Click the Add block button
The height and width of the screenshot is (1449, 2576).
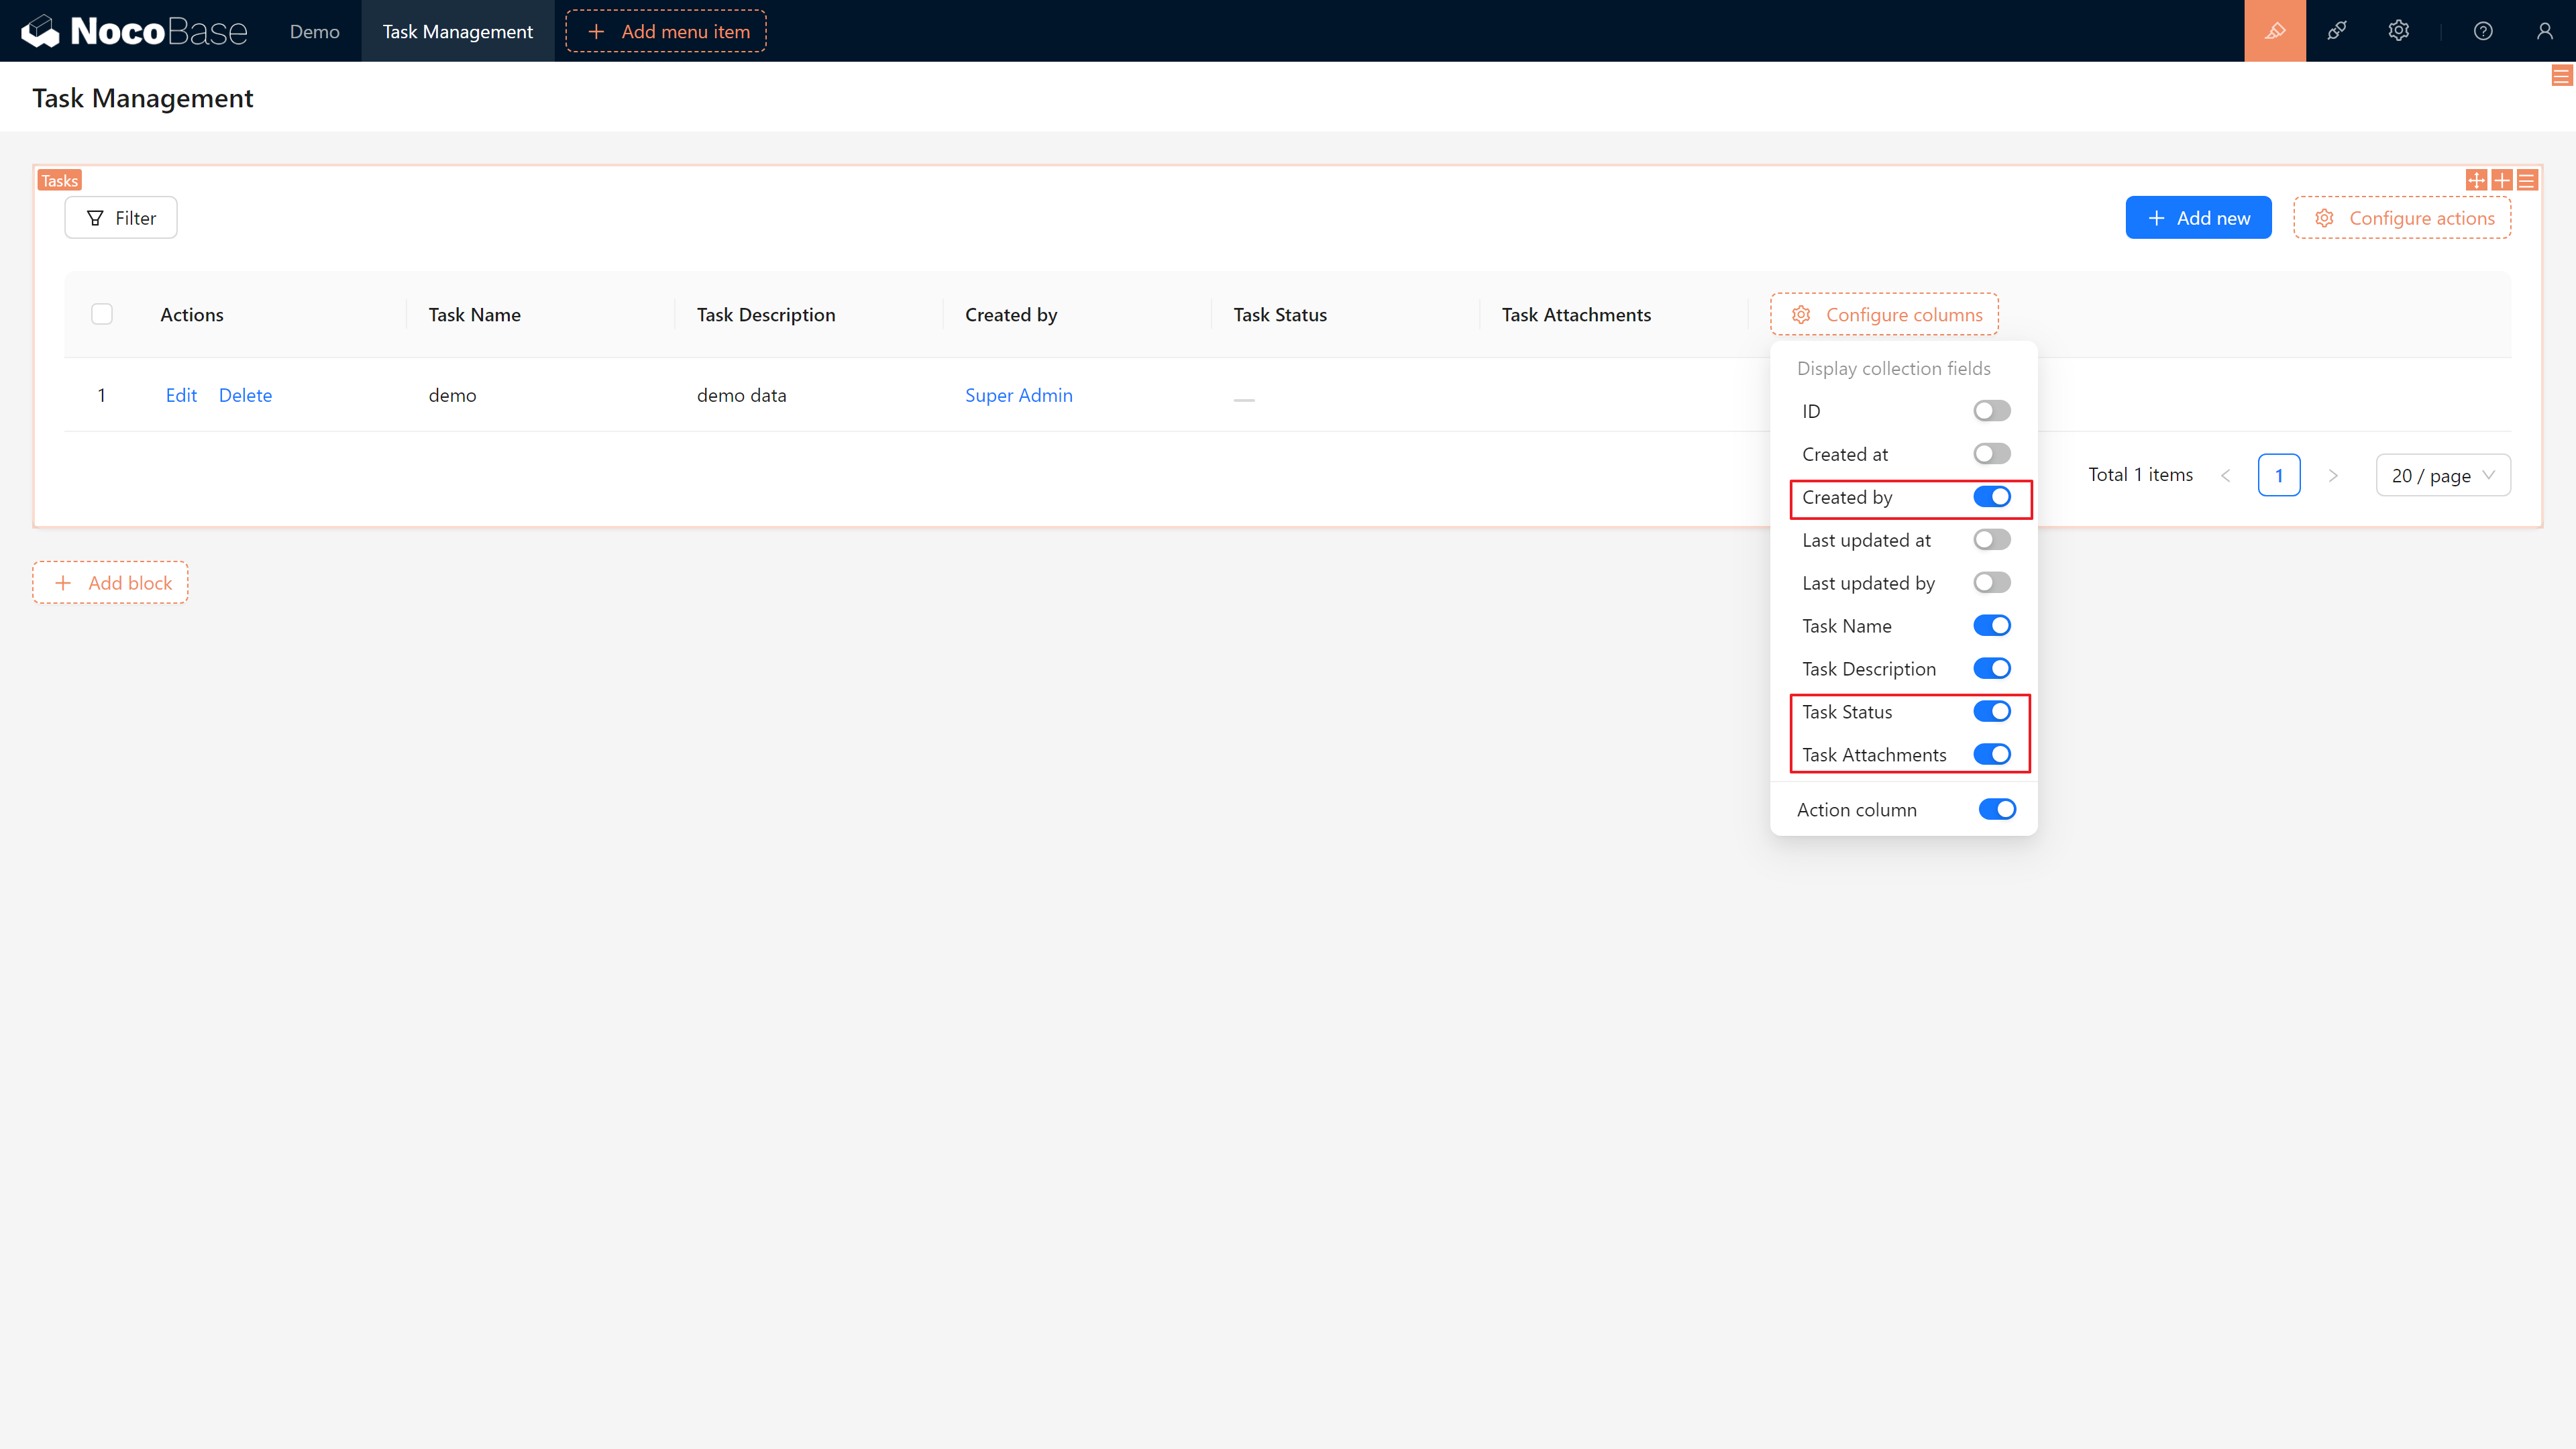point(111,582)
